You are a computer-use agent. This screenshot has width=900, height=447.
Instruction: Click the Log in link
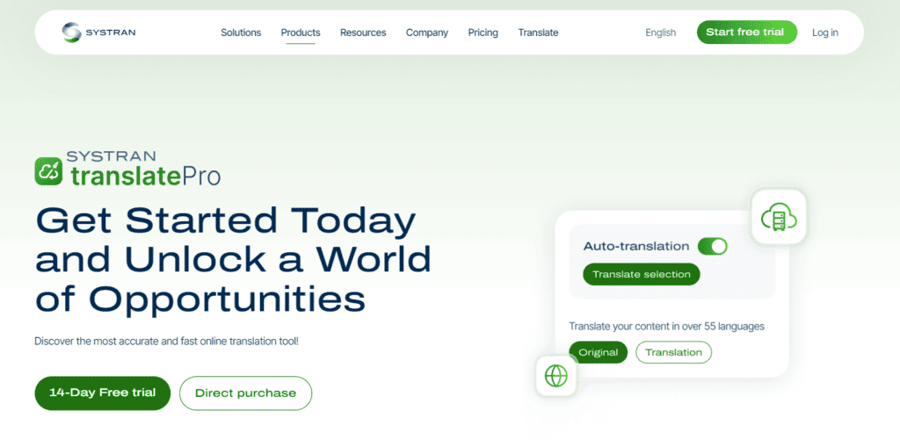pos(824,32)
